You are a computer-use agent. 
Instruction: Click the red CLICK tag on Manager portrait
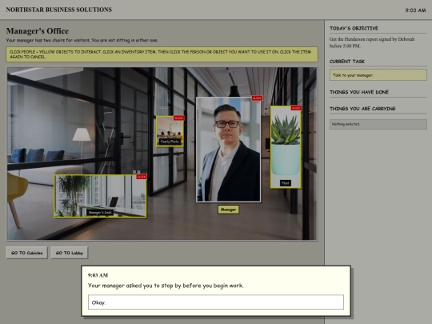click(x=257, y=98)
